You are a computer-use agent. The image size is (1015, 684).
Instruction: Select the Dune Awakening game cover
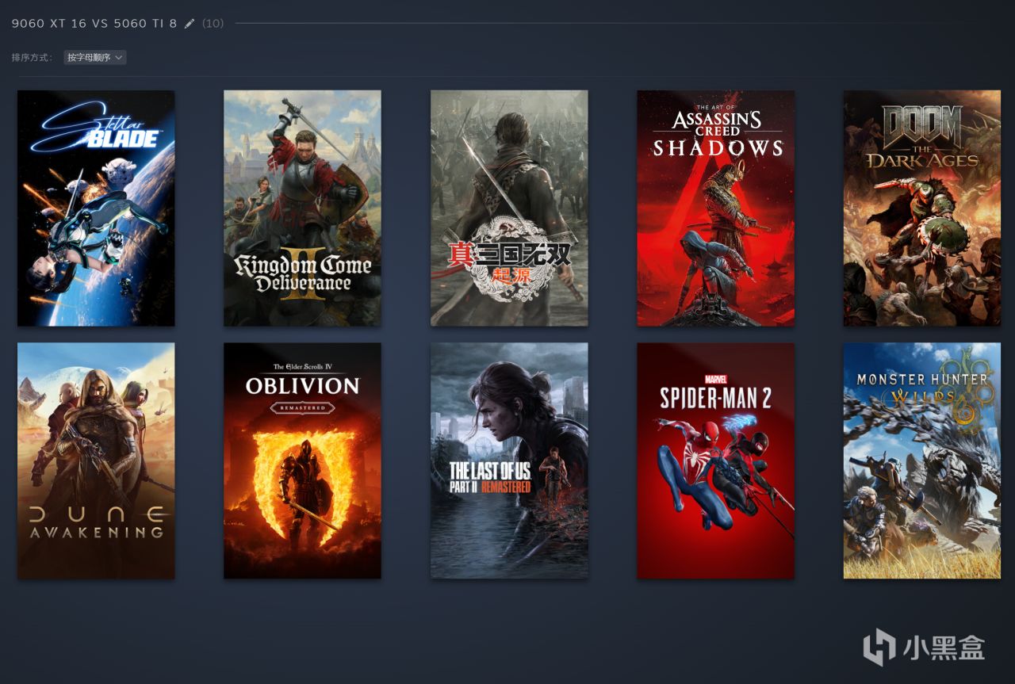[96, 460]
